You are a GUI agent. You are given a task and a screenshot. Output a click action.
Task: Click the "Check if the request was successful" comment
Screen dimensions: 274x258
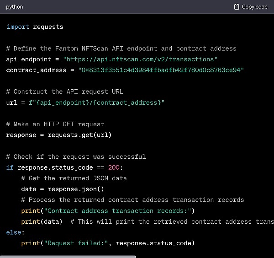pos(76,156)
